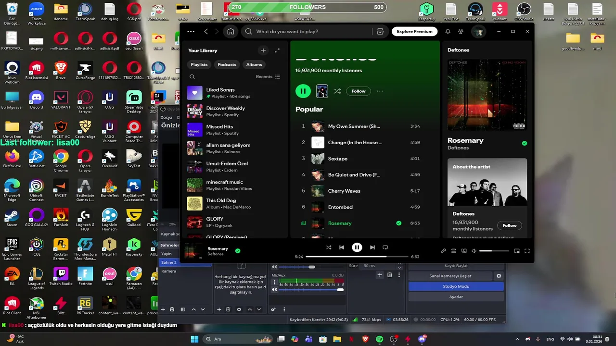
Task: Open virtual camera settings gear in OBS
Action: (499, 276)
